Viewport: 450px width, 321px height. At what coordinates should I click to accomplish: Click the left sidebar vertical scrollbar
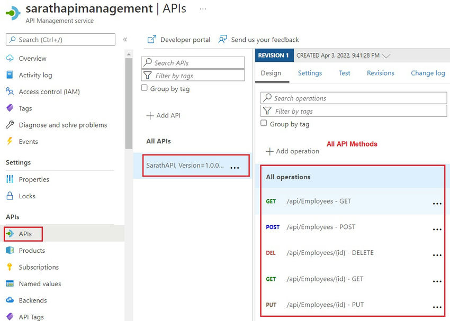129,106
